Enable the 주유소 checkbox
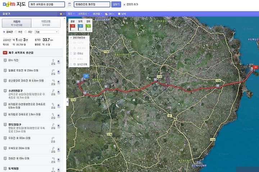The width and height of the screenshot is (259, 172). tap(71, 54)
